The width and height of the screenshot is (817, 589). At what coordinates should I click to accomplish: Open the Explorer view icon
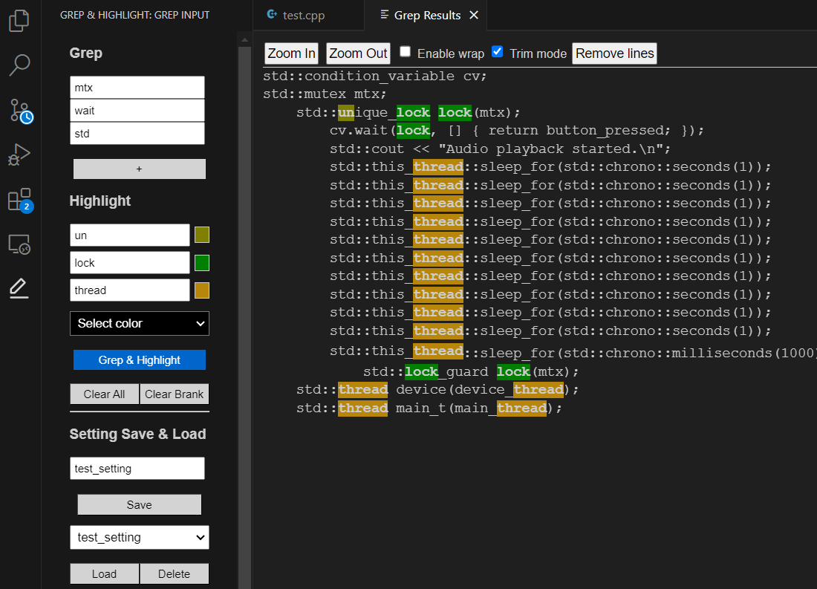[19, 21]
